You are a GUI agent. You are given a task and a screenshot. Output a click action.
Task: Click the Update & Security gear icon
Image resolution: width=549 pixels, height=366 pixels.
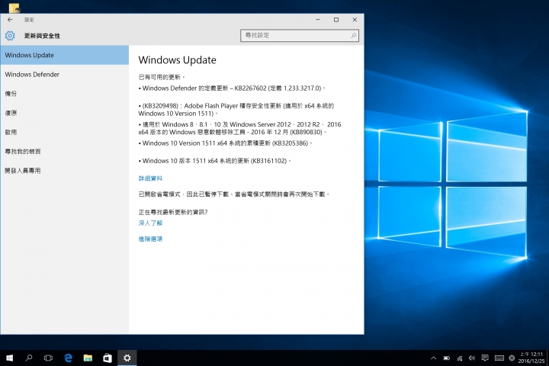[x=10, y=35]
